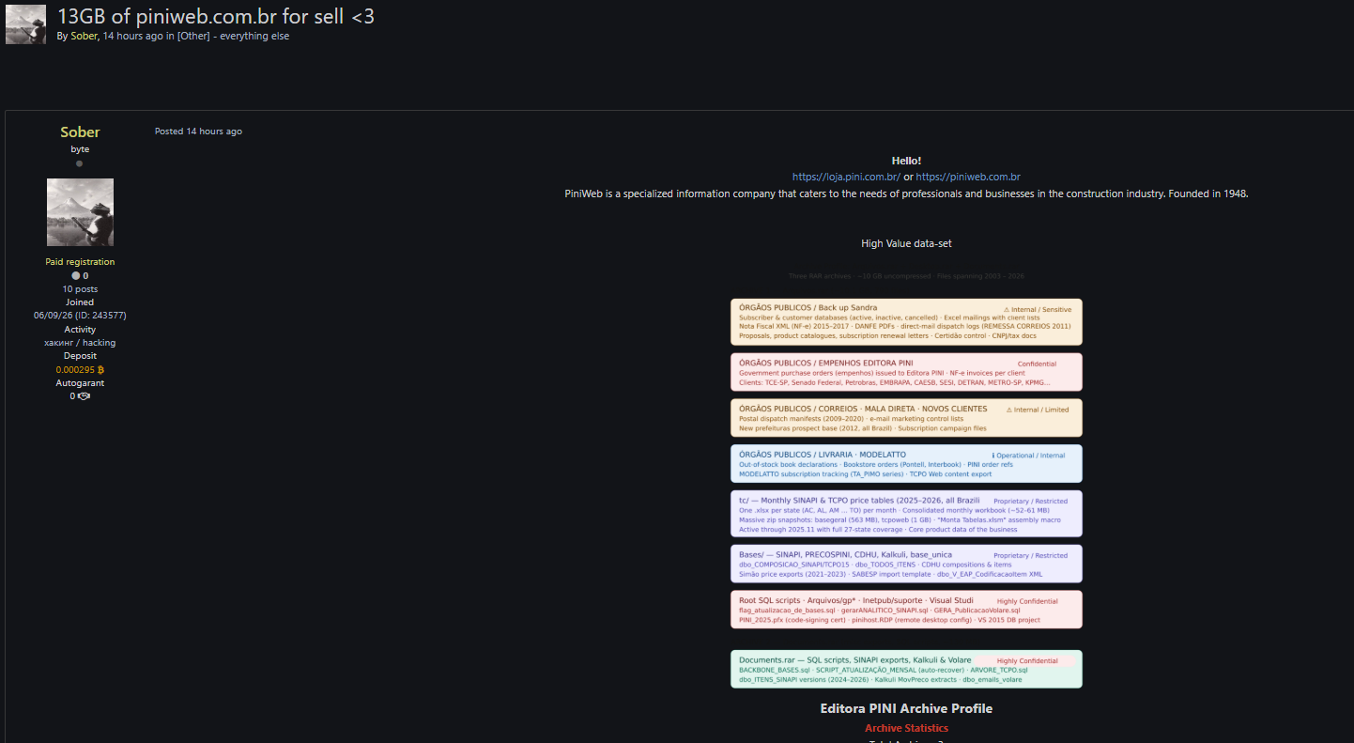Click the Bitcoin symbol next to deposit amount
The width and height of the screenshot is (1354, 743).
(x=100, y=370)
